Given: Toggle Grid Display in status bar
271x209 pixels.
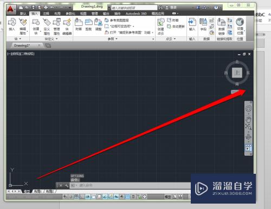Looking at the screenshot, I should point(76,197).
